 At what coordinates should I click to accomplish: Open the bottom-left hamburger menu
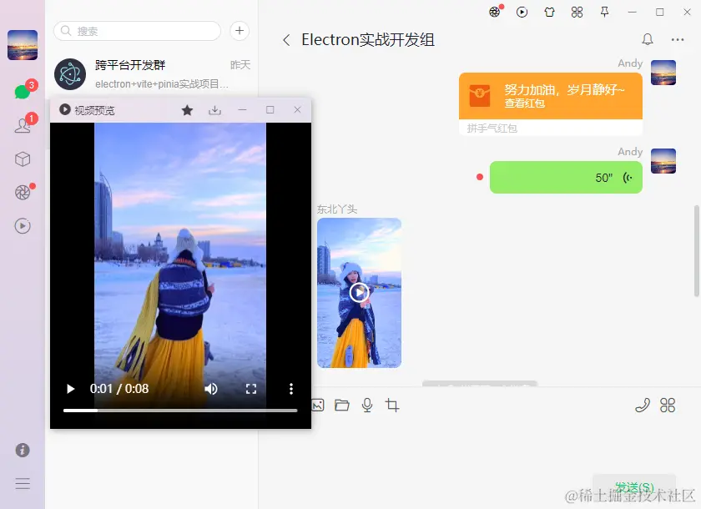pos(23,484)
